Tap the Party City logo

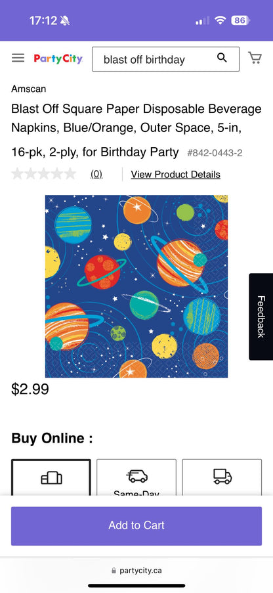pos(58,58)
